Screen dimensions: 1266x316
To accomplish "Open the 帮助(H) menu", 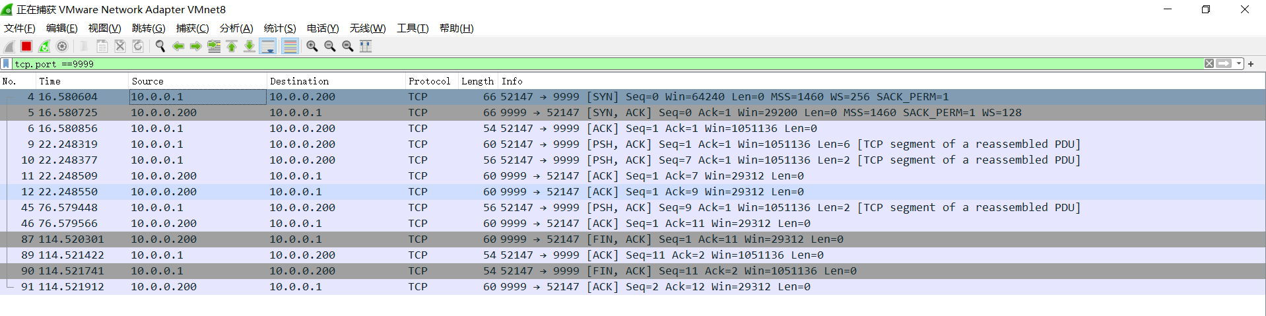I will coord(457,28).
